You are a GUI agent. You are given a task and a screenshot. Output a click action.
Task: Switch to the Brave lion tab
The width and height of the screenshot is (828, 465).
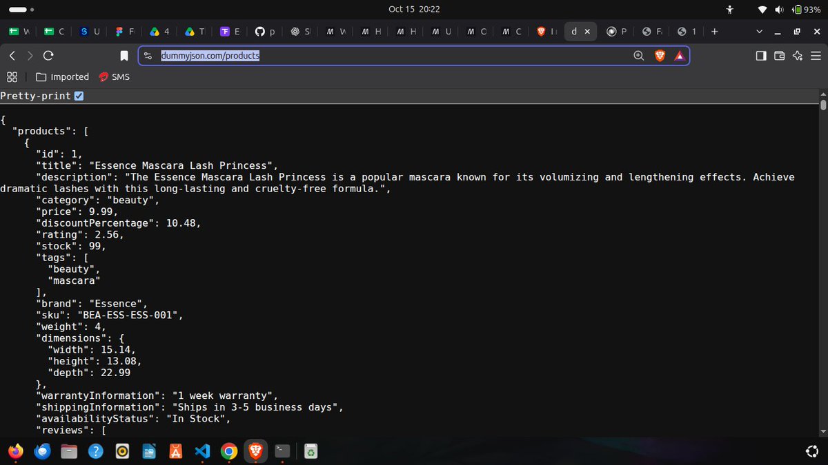point(547,31)
